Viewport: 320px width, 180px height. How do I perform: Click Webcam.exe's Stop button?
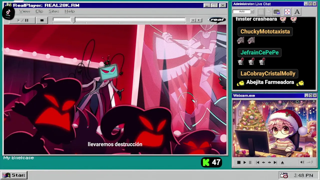[x=238, y=162]
